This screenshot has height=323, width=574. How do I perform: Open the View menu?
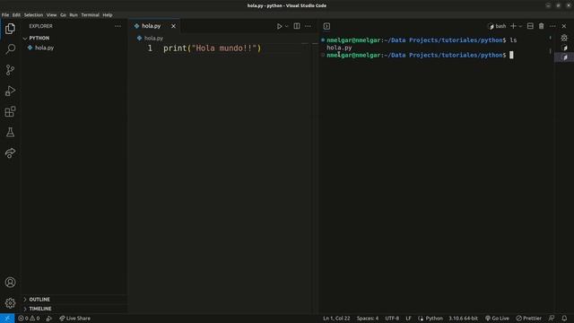coord(52,15)
